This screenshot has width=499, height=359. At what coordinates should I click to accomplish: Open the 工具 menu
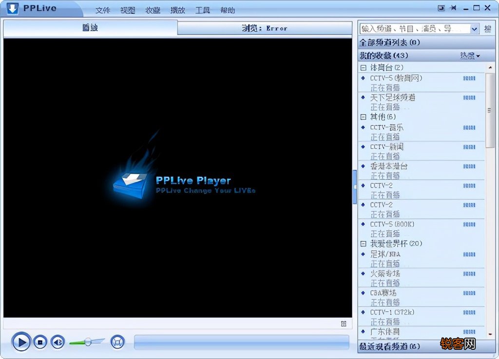(x=202, y=10)
